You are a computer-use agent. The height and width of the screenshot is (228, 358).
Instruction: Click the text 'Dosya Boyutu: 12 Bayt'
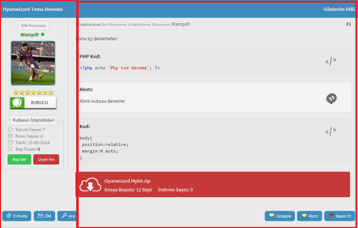[128, 190]
